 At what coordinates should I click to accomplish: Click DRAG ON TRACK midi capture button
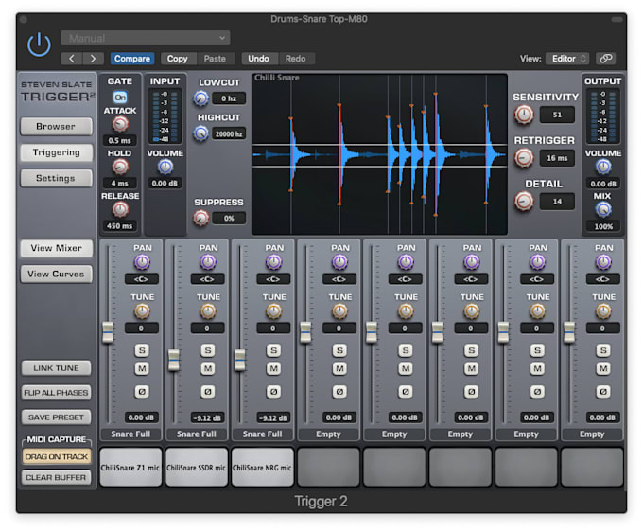[x=56, y=456]
